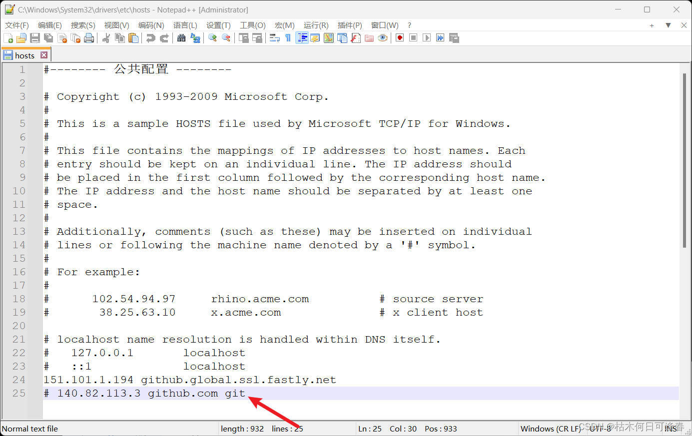Undo last edit with Undo arrow
Image resolution: width=692 pixels, height=436 pixels.
(150, 38)
